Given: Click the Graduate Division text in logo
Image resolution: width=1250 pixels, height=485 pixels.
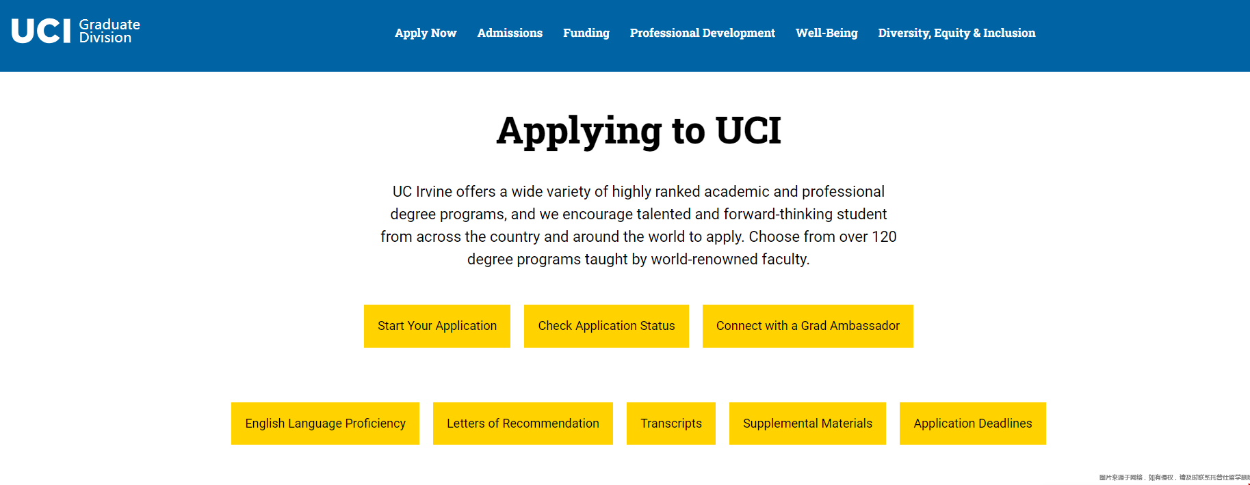Looking at the screenshot, I should point(109,31).
